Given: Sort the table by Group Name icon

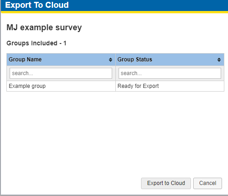Looking at the screenshot, I should [x=110, y=60].
